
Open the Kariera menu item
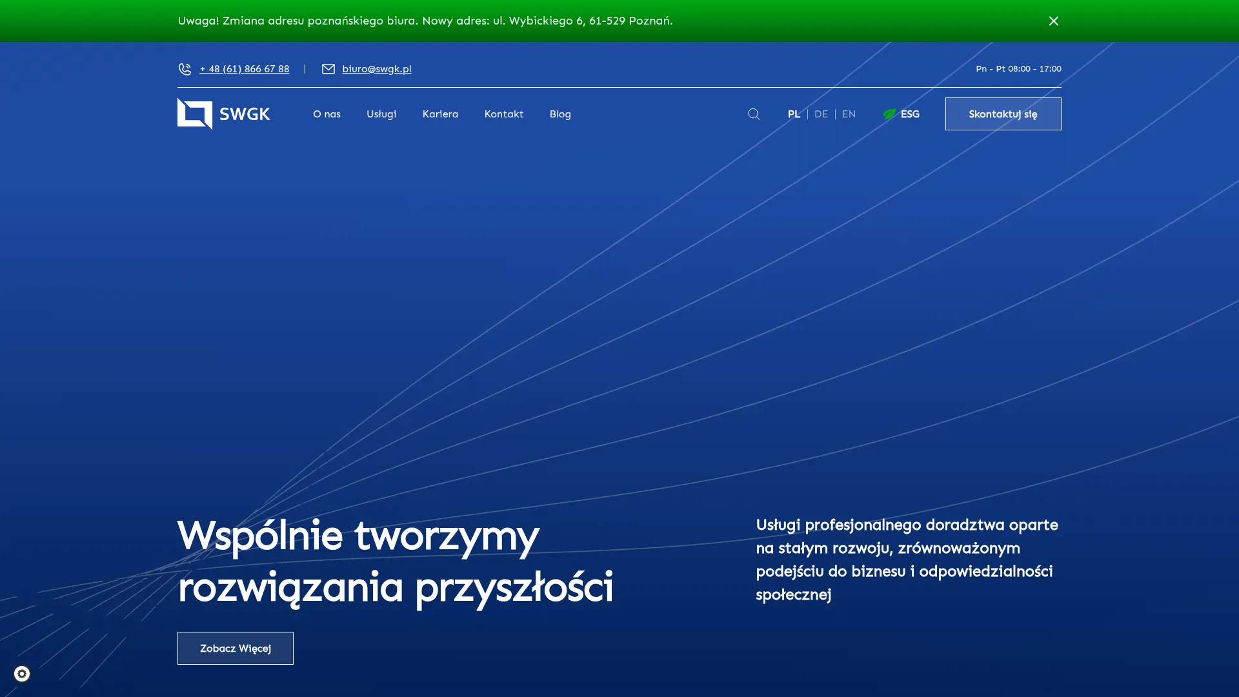(440, 114)
